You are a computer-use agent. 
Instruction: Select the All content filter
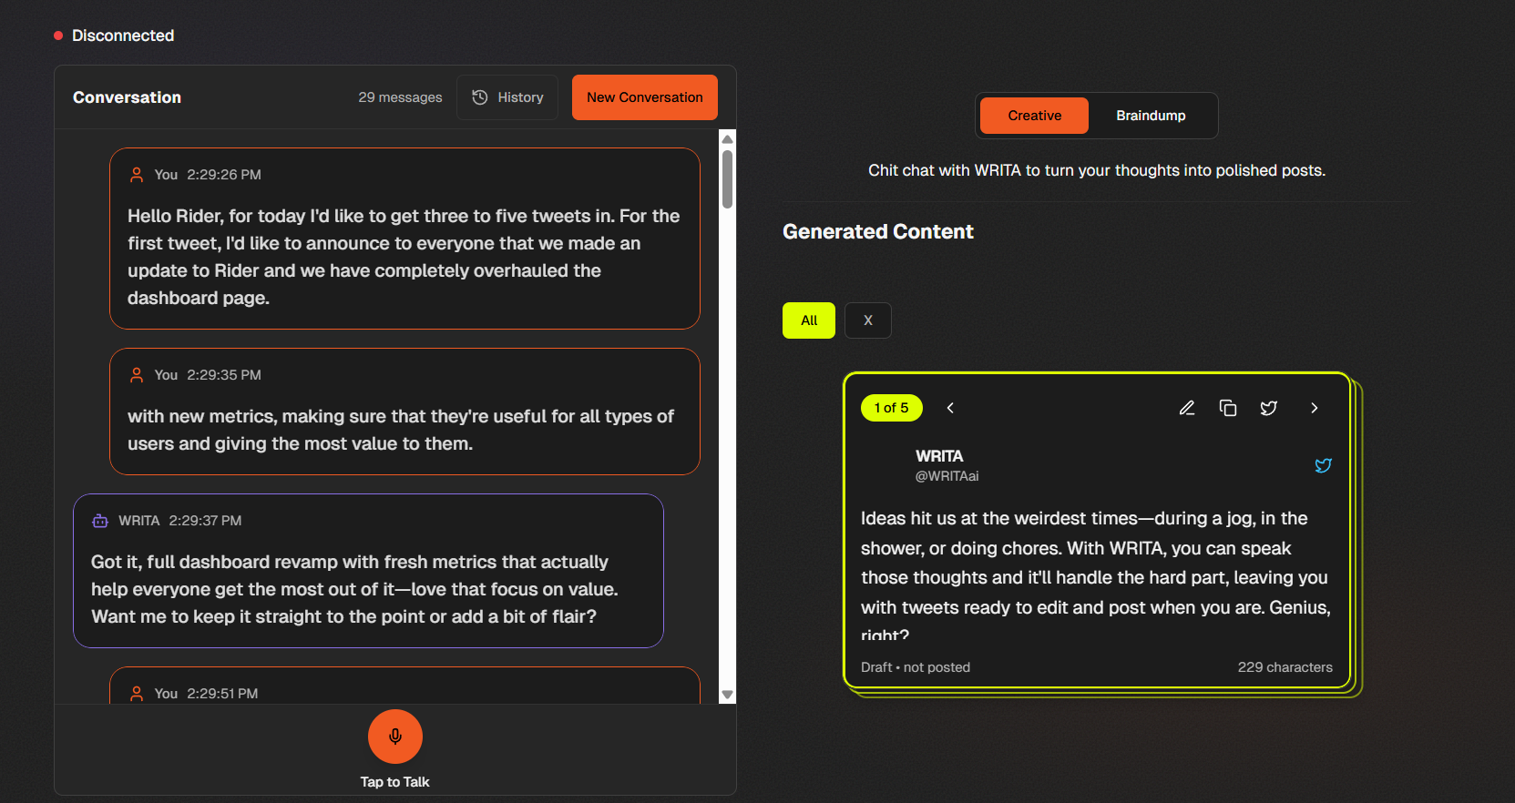click(x=809, y=320)
